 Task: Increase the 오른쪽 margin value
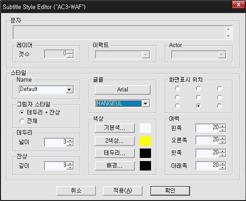[222, 138]
